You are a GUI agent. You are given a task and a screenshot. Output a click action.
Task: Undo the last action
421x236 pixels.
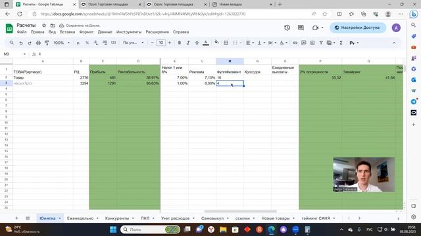pos(21,43)
